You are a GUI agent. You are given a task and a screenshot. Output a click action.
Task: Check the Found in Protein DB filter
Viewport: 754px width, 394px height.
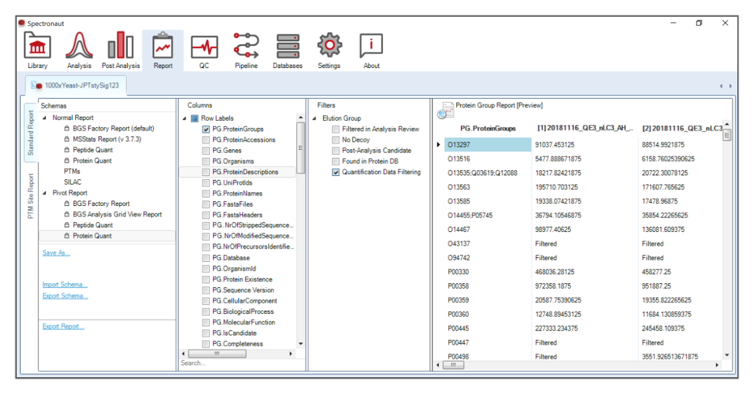pos(336,161)
